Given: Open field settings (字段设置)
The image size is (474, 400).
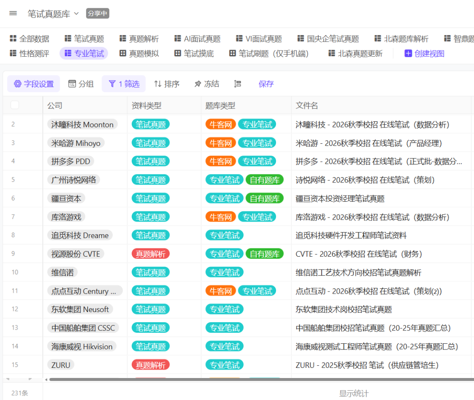Looking at the screenshot, I should [34, 84].
